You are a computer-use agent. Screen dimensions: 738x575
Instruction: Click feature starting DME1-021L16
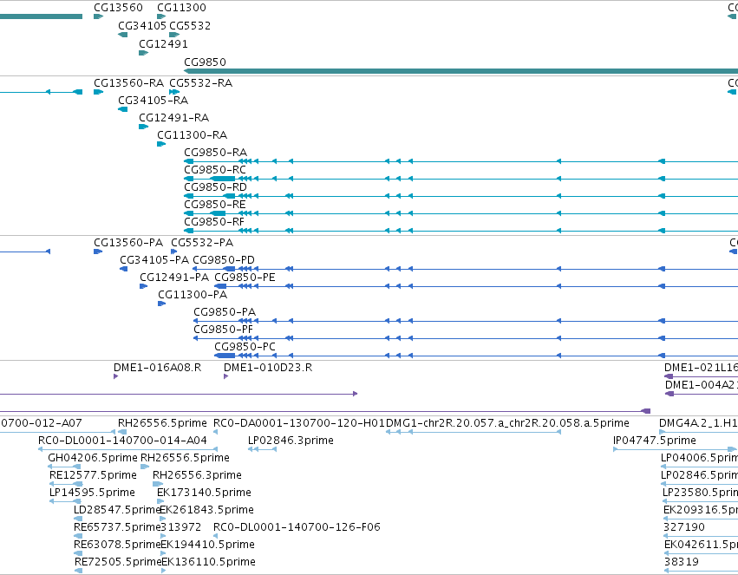pos(702,368)
